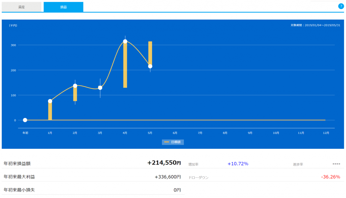Click the 1月 white data point

coord(50,101)
